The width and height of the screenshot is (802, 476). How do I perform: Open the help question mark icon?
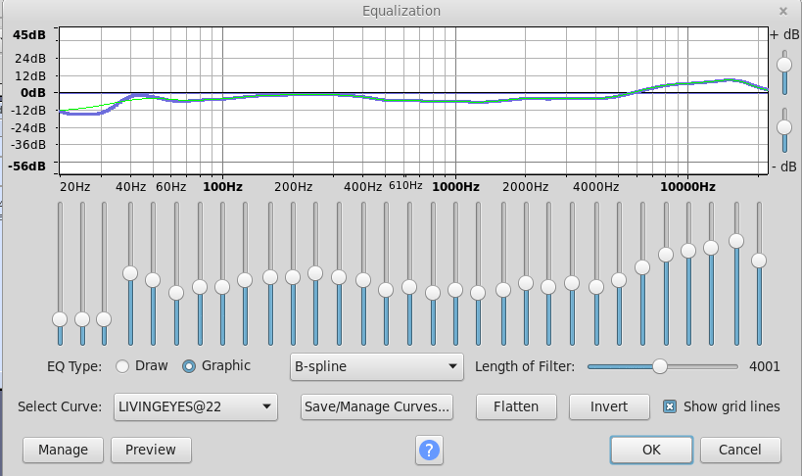[429, 450]
